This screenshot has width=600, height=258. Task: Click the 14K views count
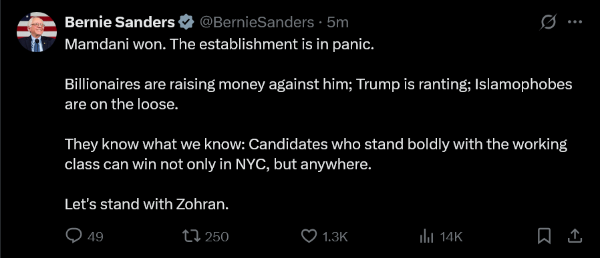[451, 237]
